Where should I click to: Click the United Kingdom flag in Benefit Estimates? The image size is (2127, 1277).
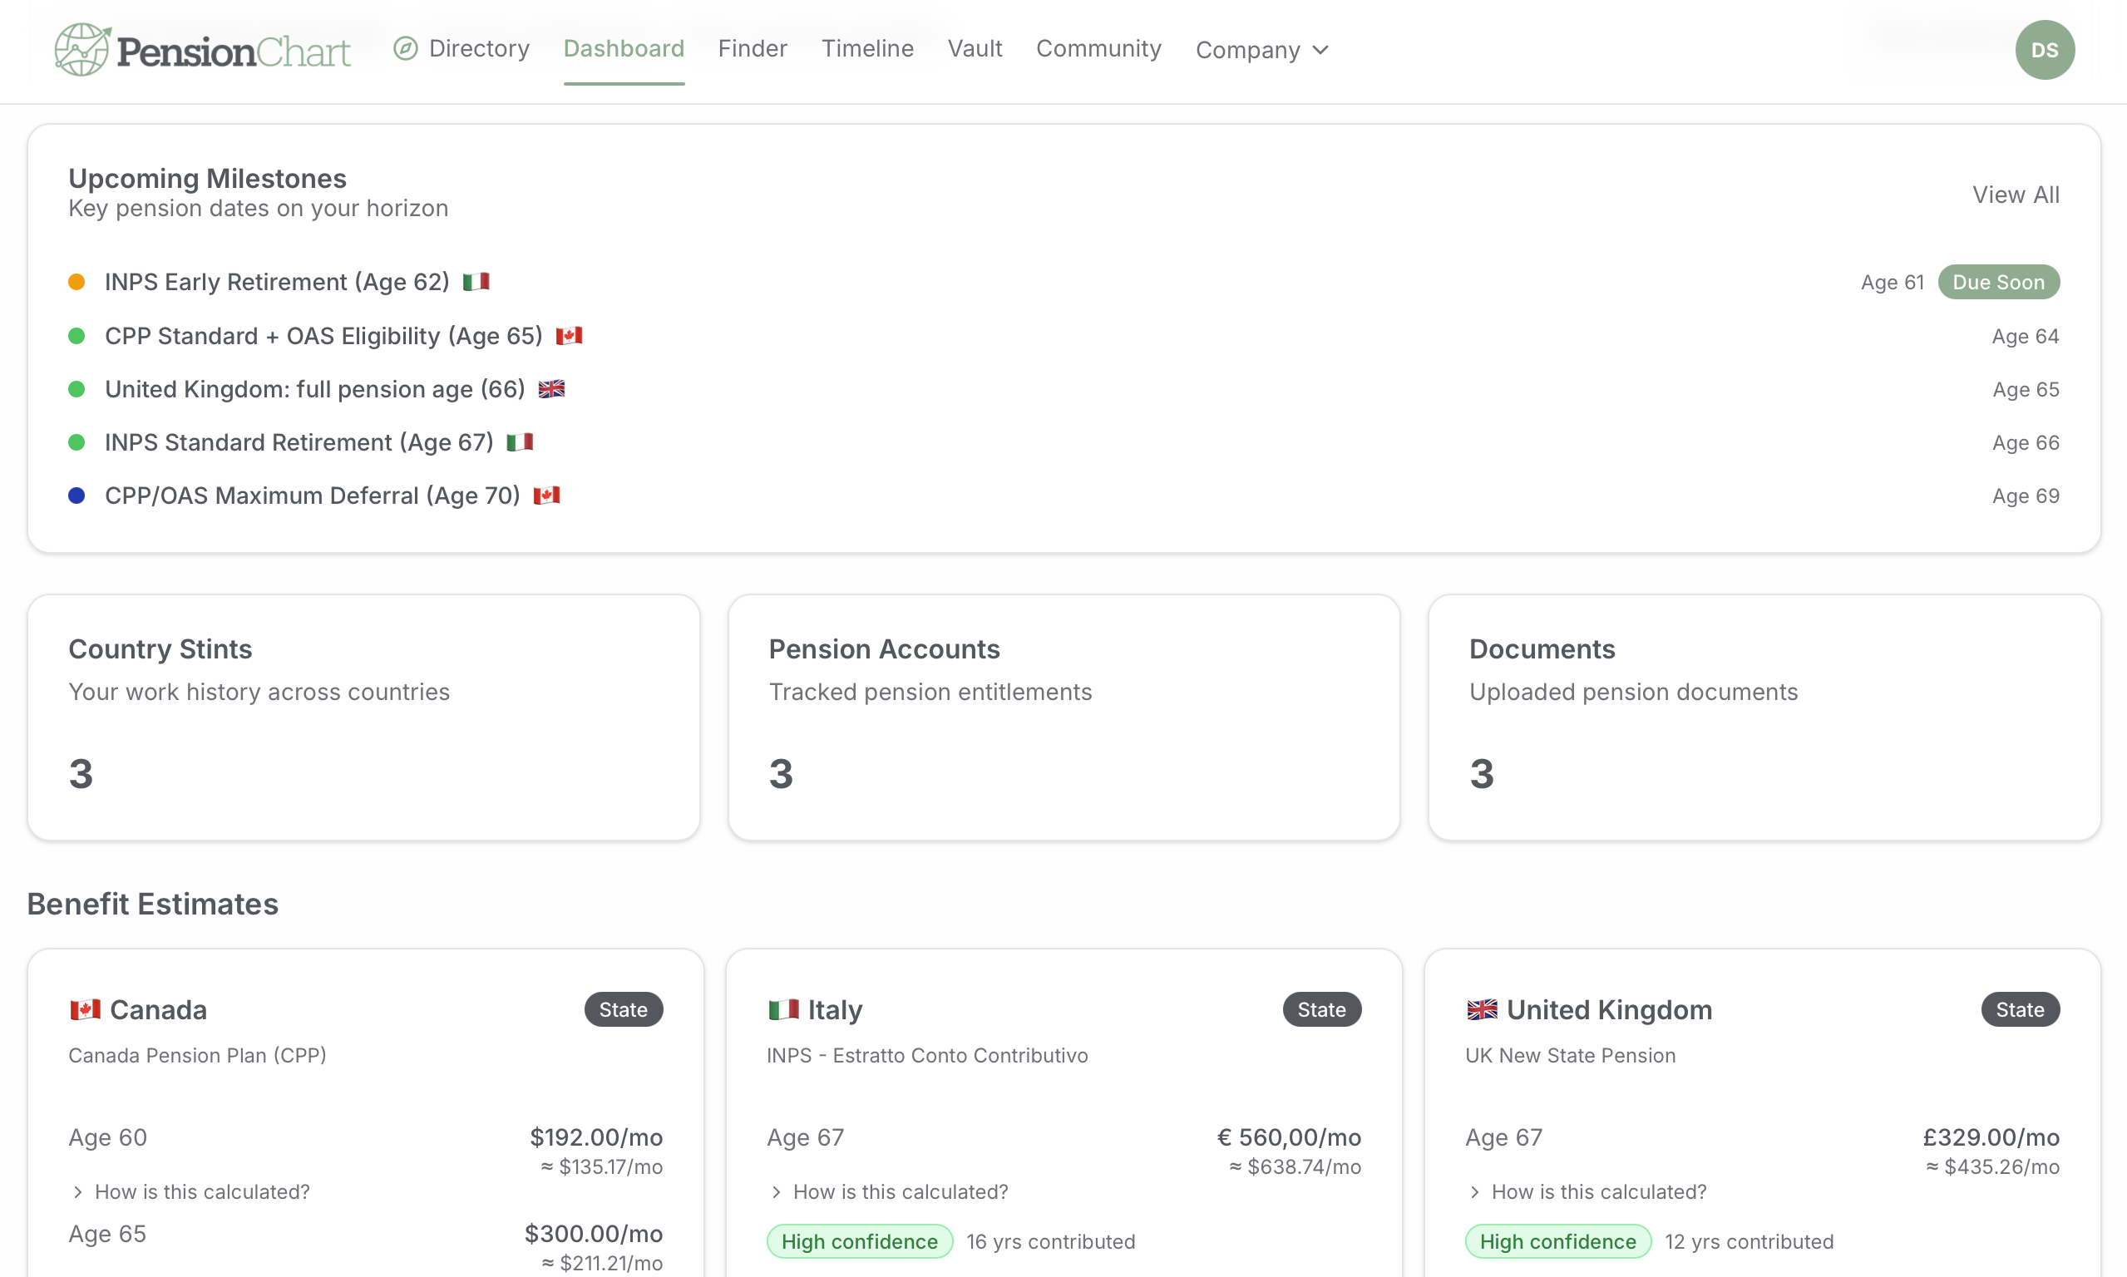(1482, 1009)
